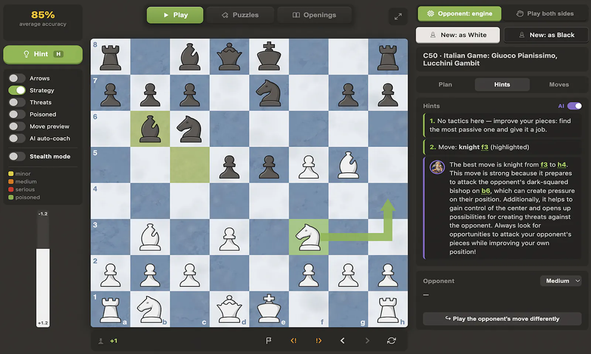
Task: Start a new game as White
Action: point(458,35)
